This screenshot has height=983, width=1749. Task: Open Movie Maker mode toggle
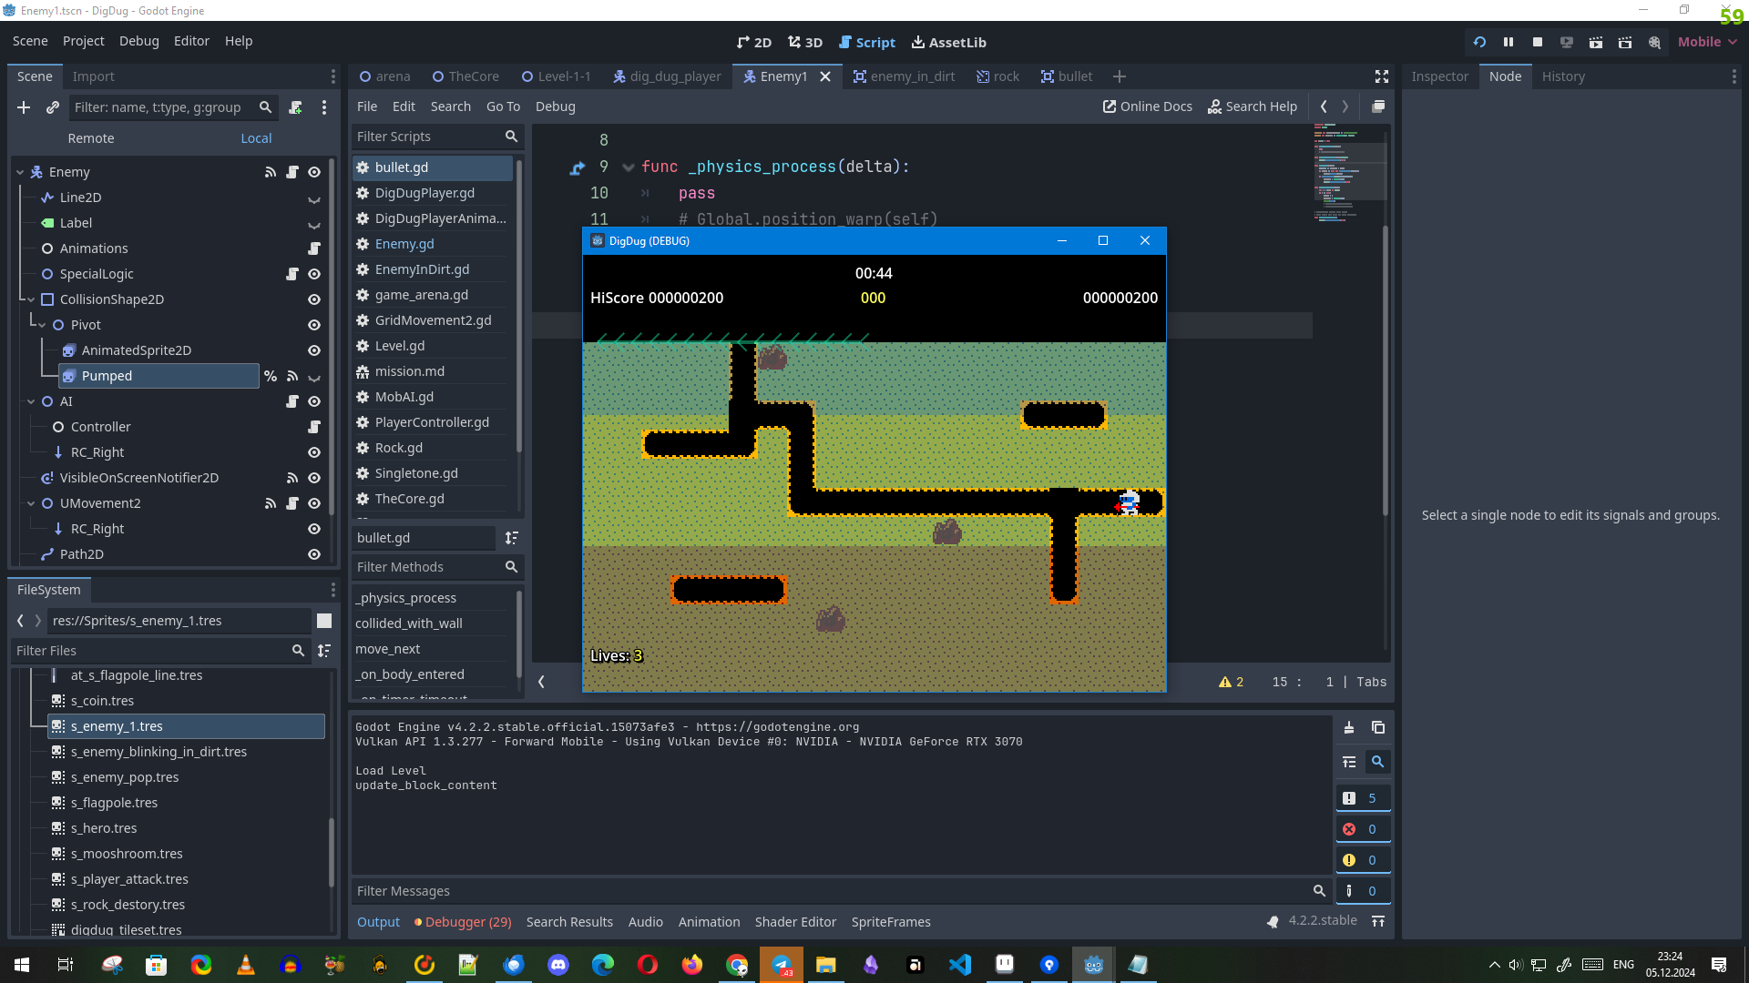tap(1654, 42)
